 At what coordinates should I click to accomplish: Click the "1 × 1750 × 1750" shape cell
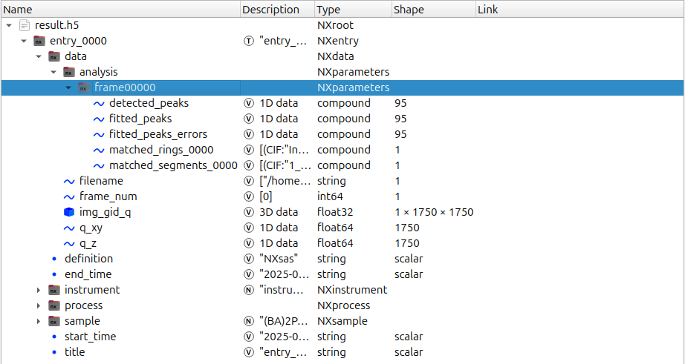pyautogui.click(x=434, y=212)
